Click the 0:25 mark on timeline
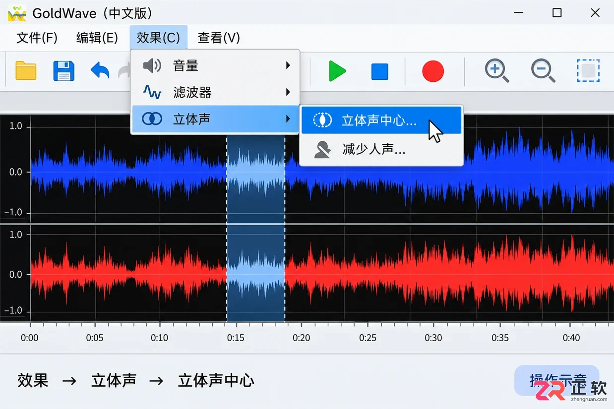Image resolution: width=614 pixels, height=409 pixels. 368,338
